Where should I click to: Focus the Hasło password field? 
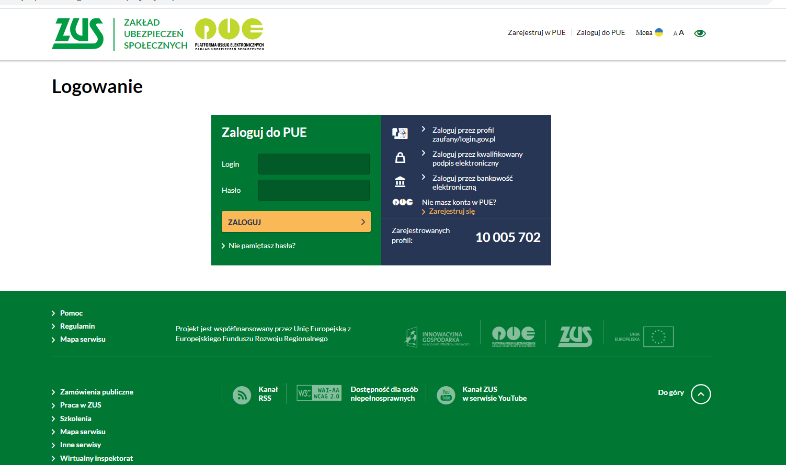click(x=314, y=190)
